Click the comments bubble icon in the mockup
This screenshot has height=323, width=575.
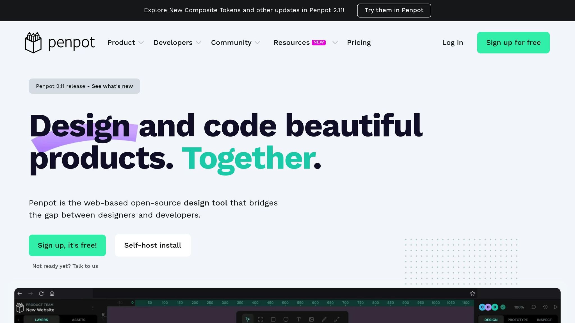point(533,307)
